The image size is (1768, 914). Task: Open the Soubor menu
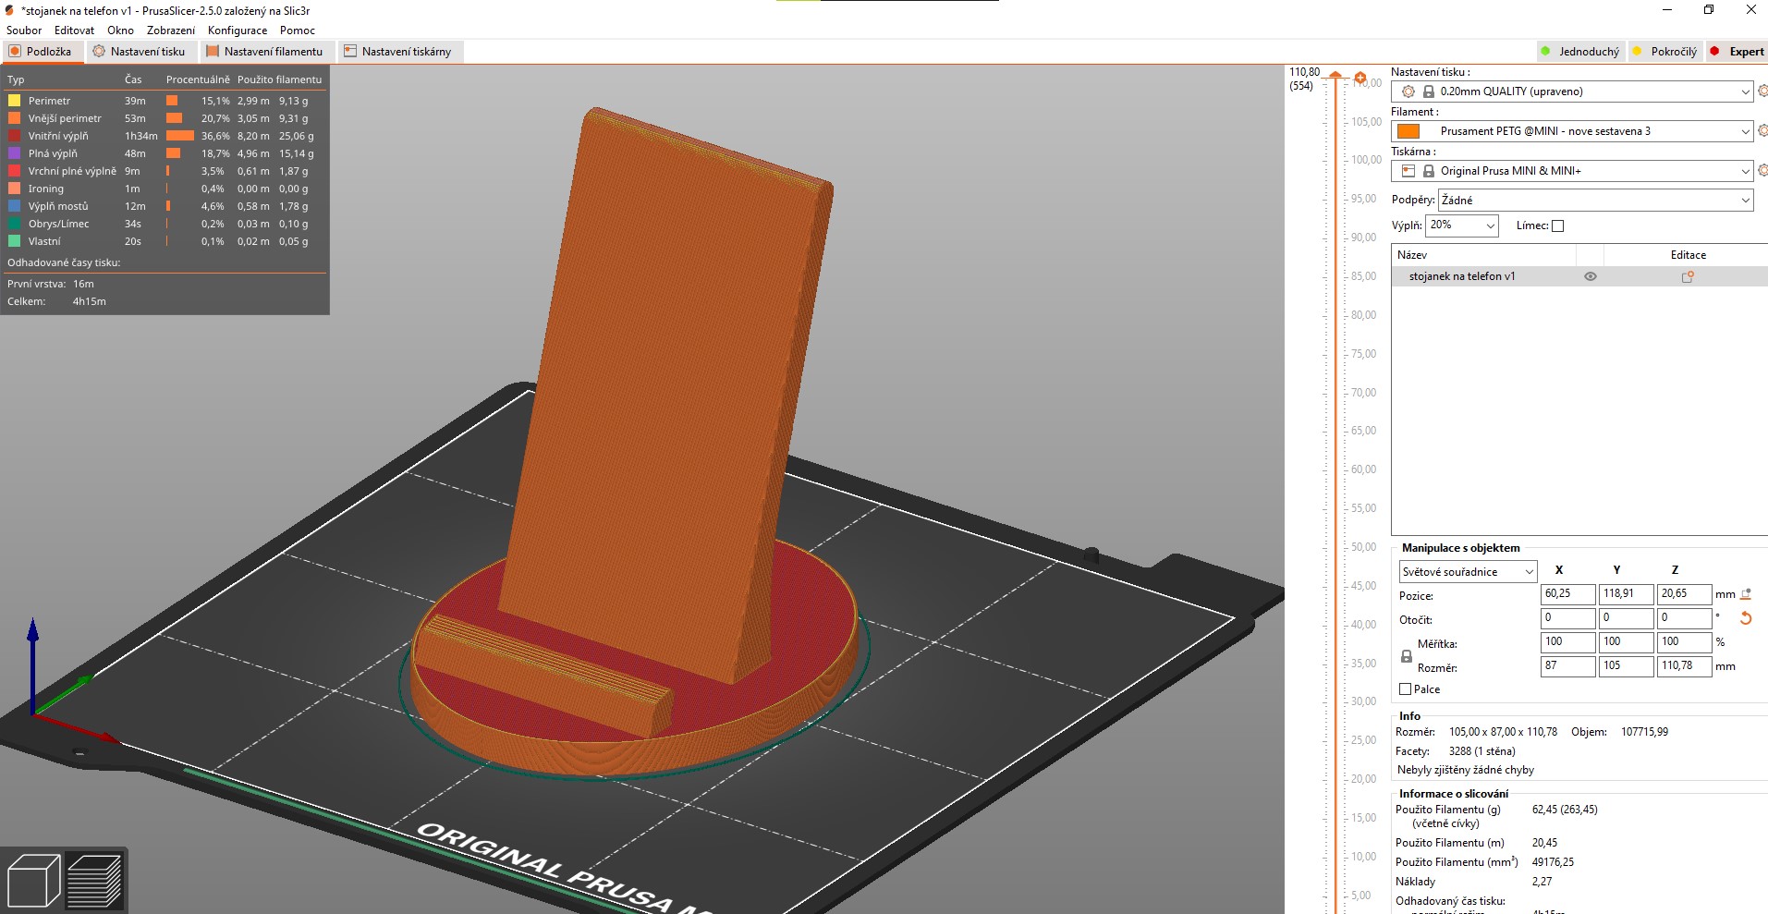pos(24,30)
